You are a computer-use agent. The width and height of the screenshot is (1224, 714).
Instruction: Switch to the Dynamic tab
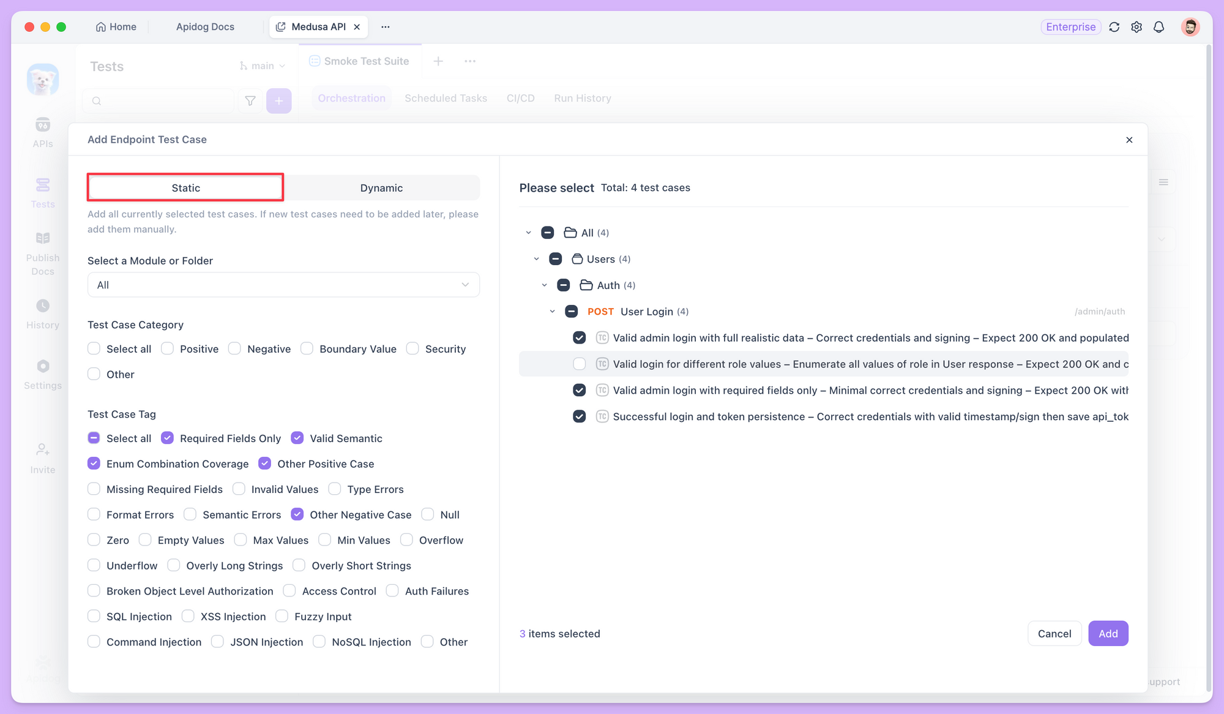(x=381, y=187)
